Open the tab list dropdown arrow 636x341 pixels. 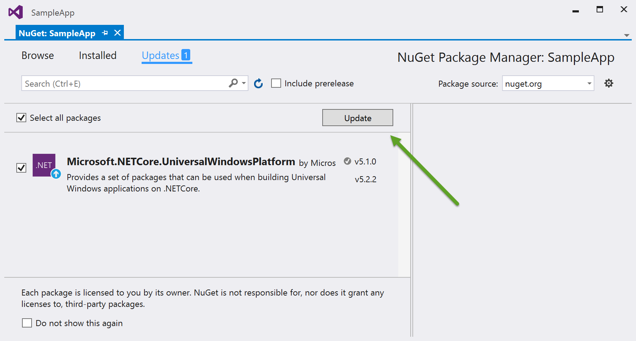(627, 35)
